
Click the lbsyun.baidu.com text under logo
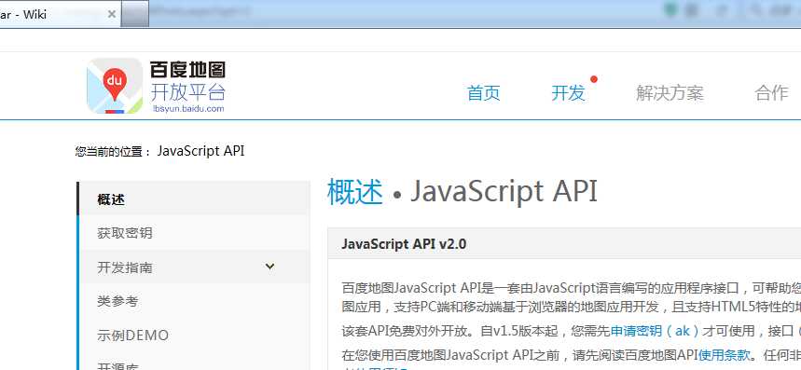coord(188,108)
